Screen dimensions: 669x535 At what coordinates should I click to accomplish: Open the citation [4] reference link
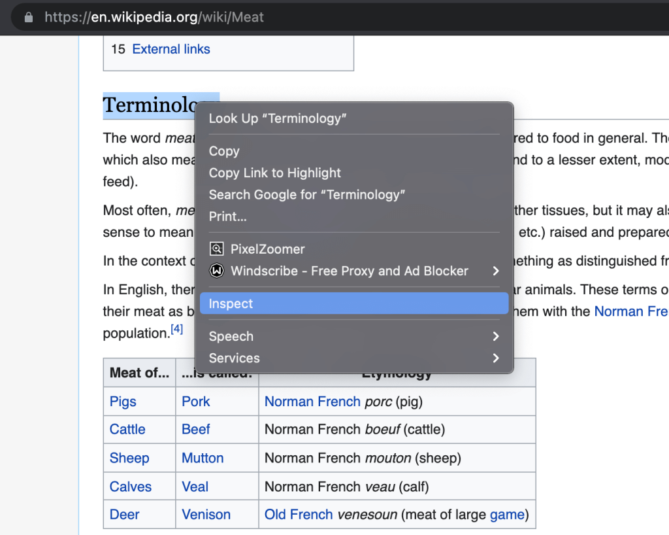(176, 329)
